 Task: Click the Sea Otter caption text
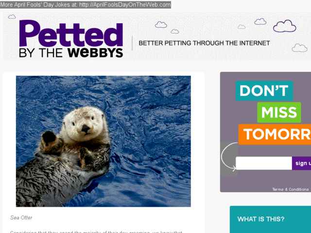point(21,218)
